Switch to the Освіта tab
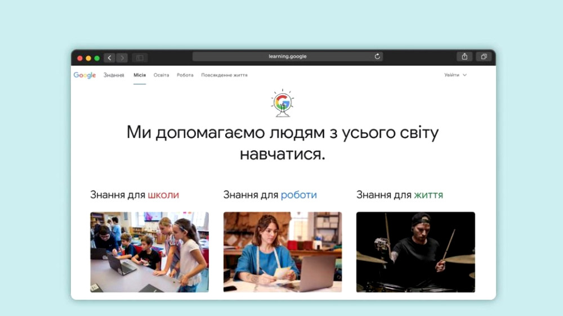The width and height of the screenshot is (563, 316). (x=161, y=75)
